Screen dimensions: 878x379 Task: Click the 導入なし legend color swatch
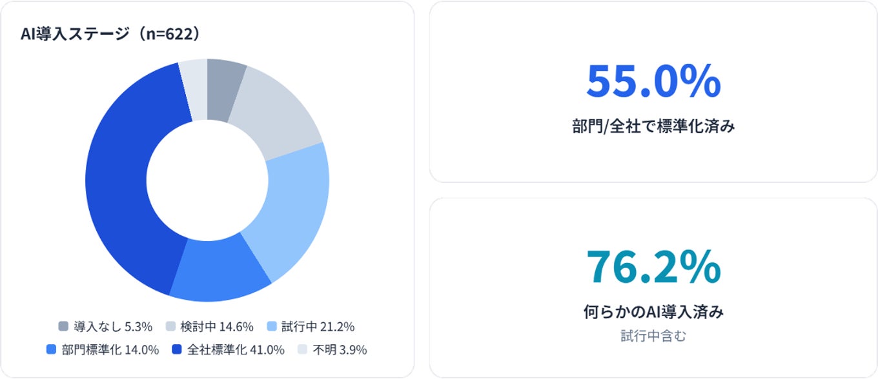point(63,326)
